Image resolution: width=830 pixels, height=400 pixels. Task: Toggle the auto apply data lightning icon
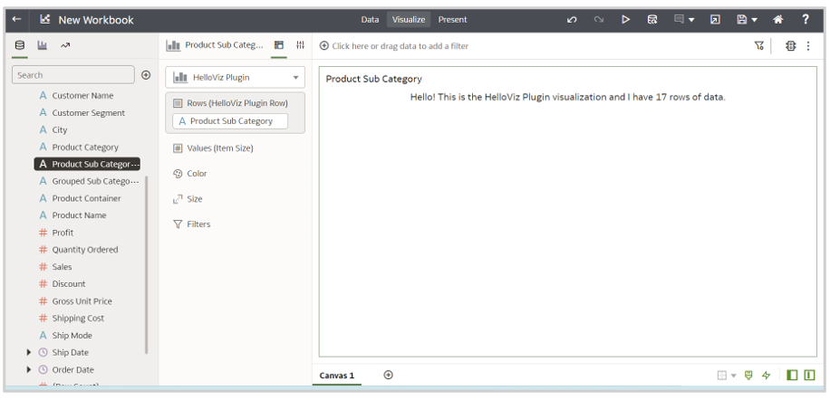click(x=767, y=375)
